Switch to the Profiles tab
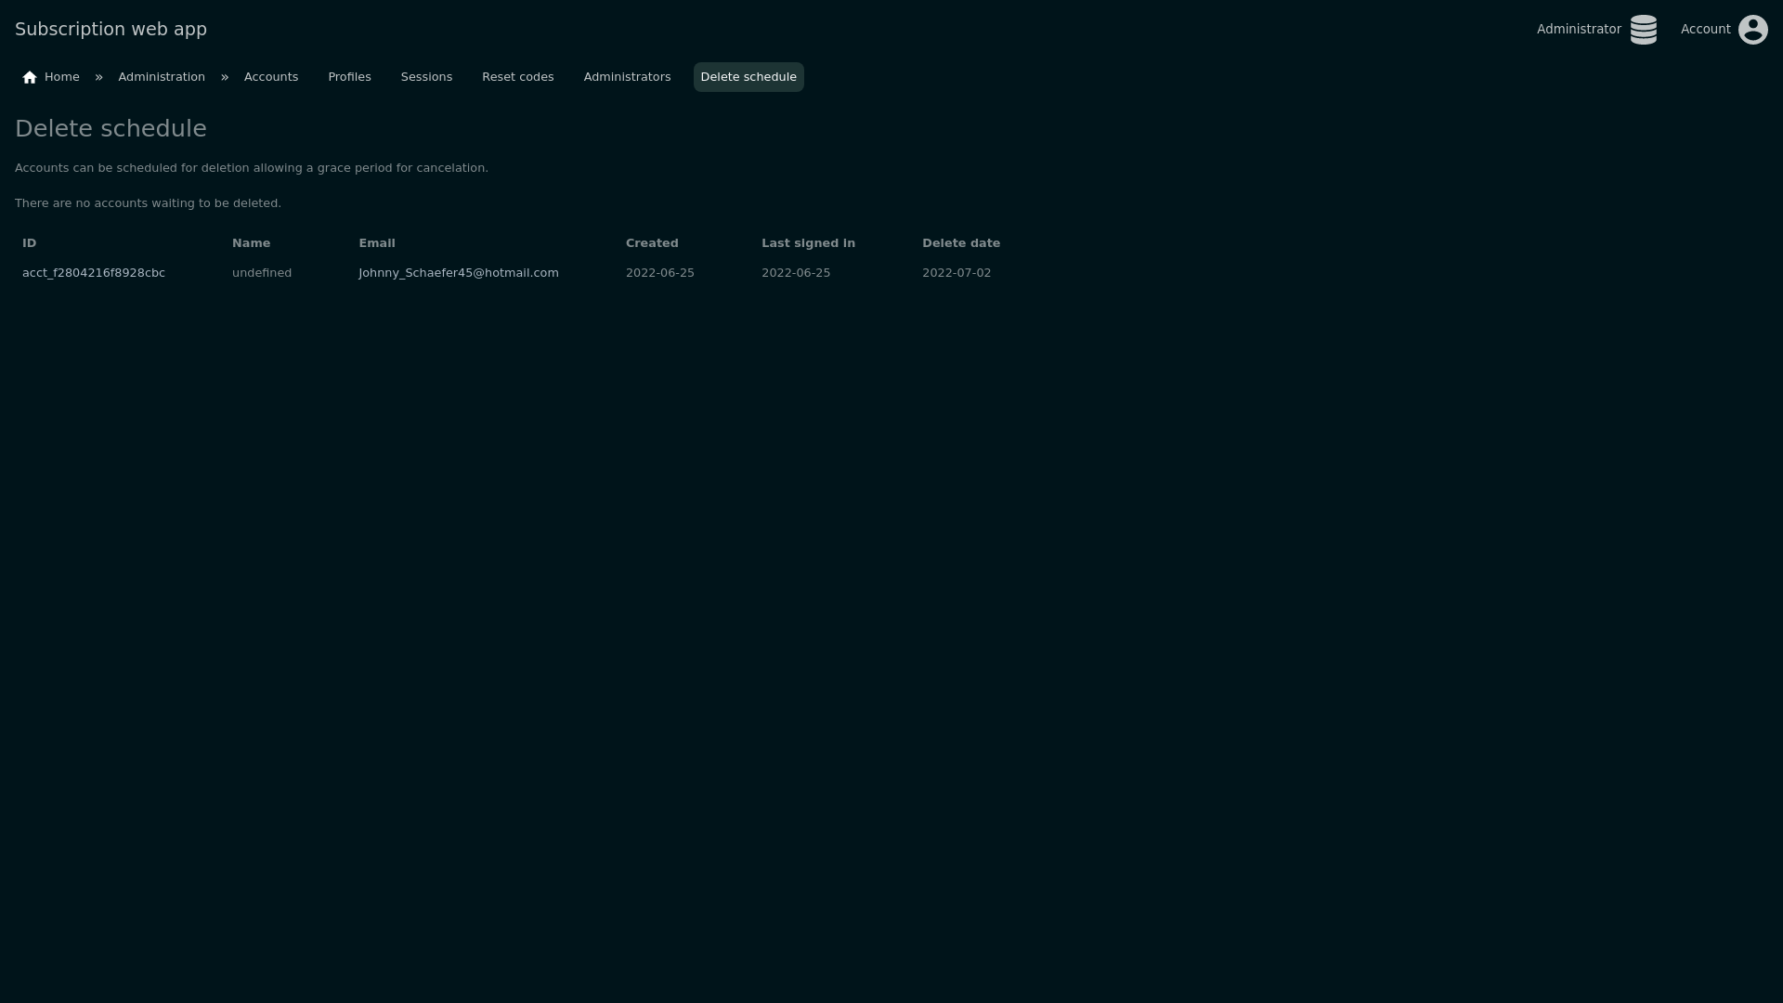The width and height of the screenshot is (1783, 1003). [349, 77]
